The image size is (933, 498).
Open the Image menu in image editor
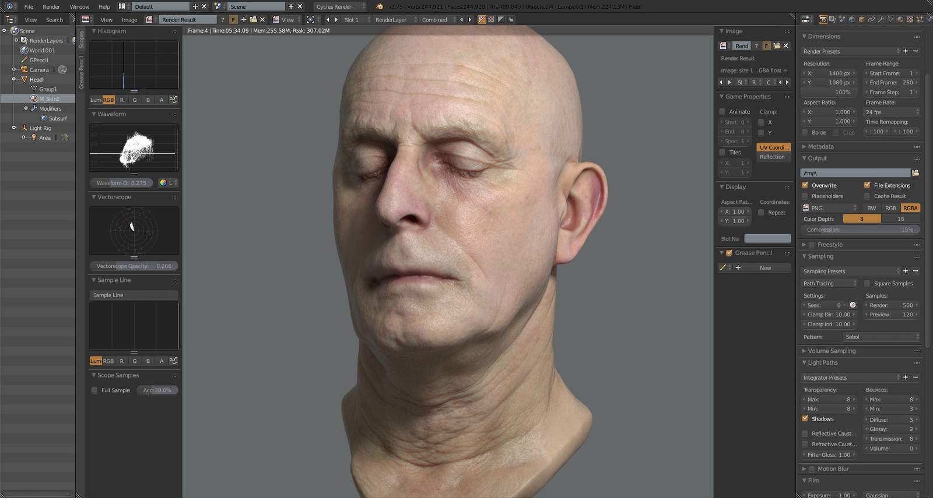pyautogui.click(x=129, y=20)
